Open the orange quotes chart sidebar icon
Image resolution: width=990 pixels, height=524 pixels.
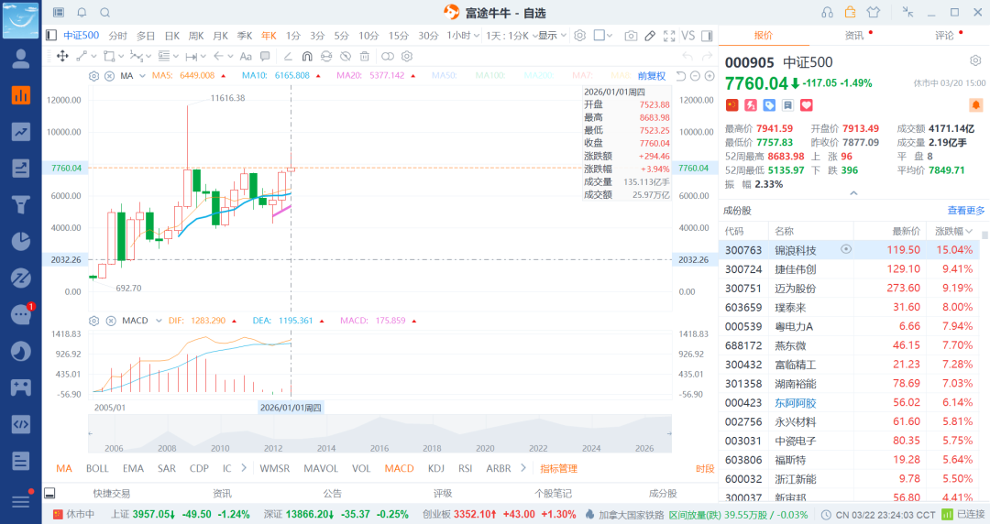point(21,95)
